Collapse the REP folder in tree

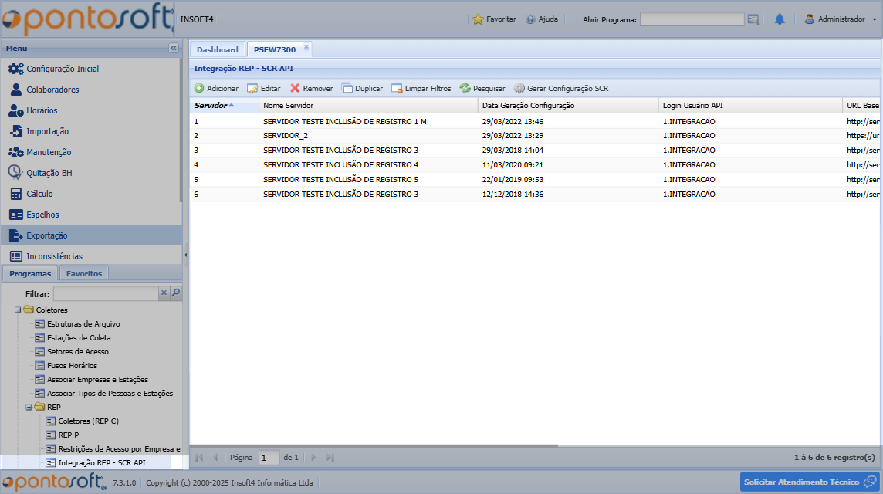pyautogui.click(x=29, y=408)
